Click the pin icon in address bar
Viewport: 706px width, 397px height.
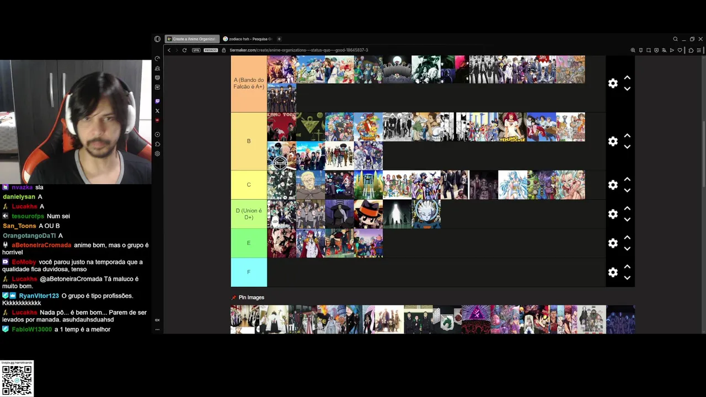tap(641, 50)
